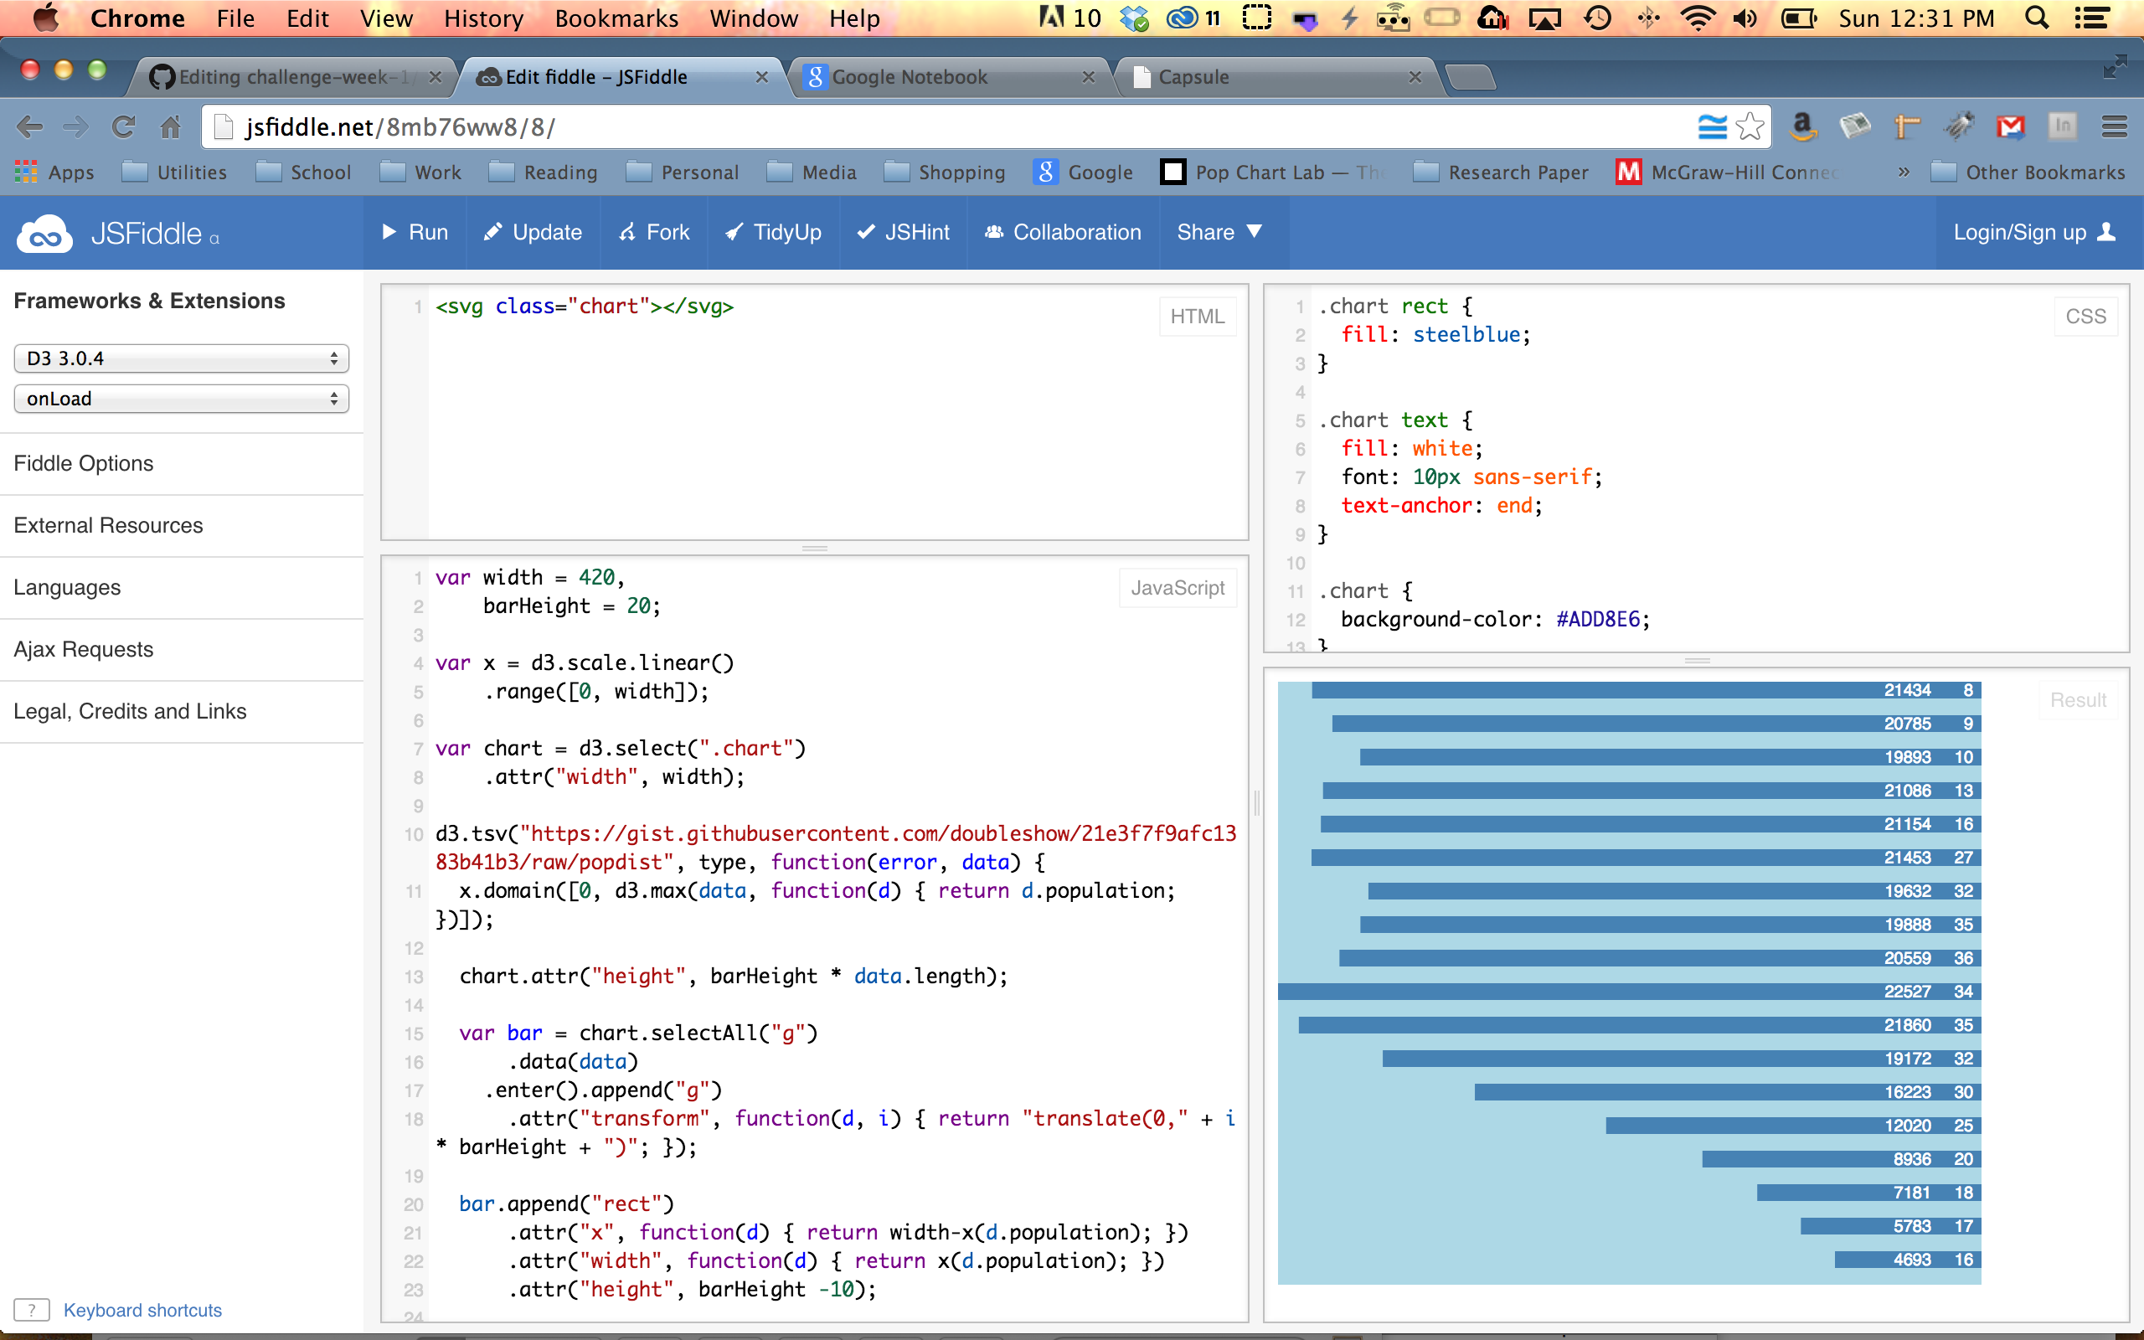Check the code with JSHint

904,232
